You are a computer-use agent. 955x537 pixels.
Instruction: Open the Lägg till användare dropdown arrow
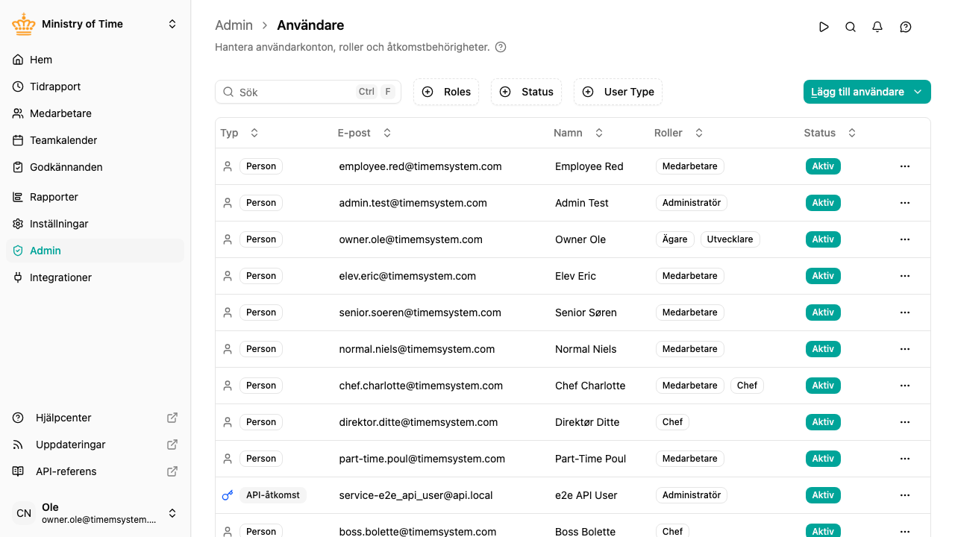(918, 92)
